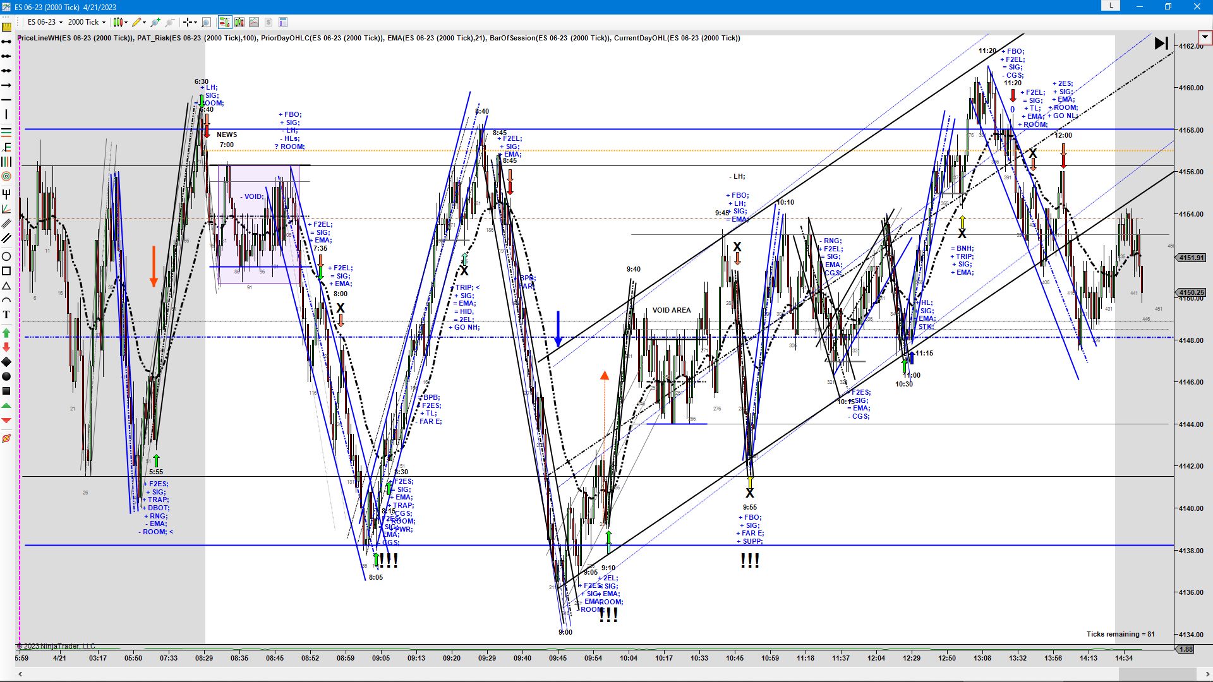Image resolution: width=1213 pixels, height=682 pixels.
Task: Click the dollar-sign page toolbar icon
Action: tap(269, 22)
